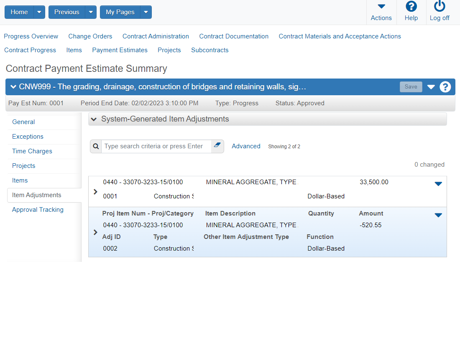Viewport: 460px width, 345px height.
Task: Select the Time Charges side tab
Action: click(x=32, y=151)
